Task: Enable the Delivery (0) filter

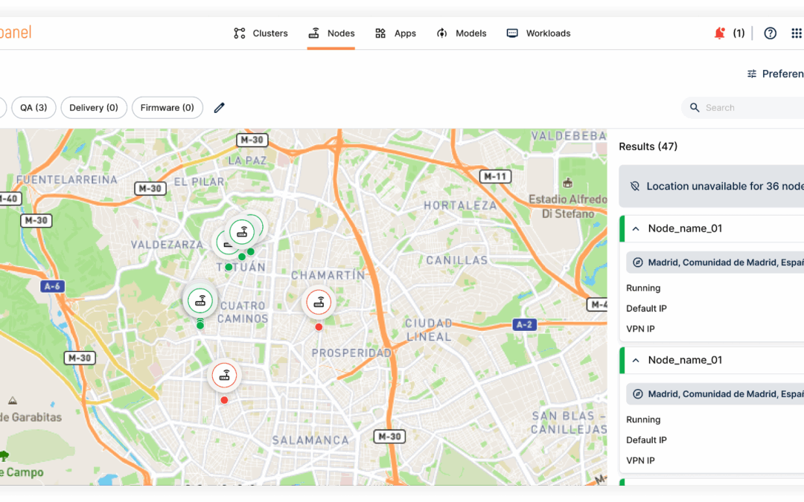Action: click(94, 107)
